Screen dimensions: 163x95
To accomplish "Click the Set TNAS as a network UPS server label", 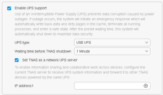I will tap(50, 60).
